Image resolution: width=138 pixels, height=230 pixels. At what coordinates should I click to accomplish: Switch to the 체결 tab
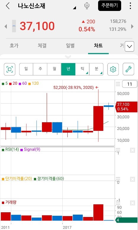(42, 46)
